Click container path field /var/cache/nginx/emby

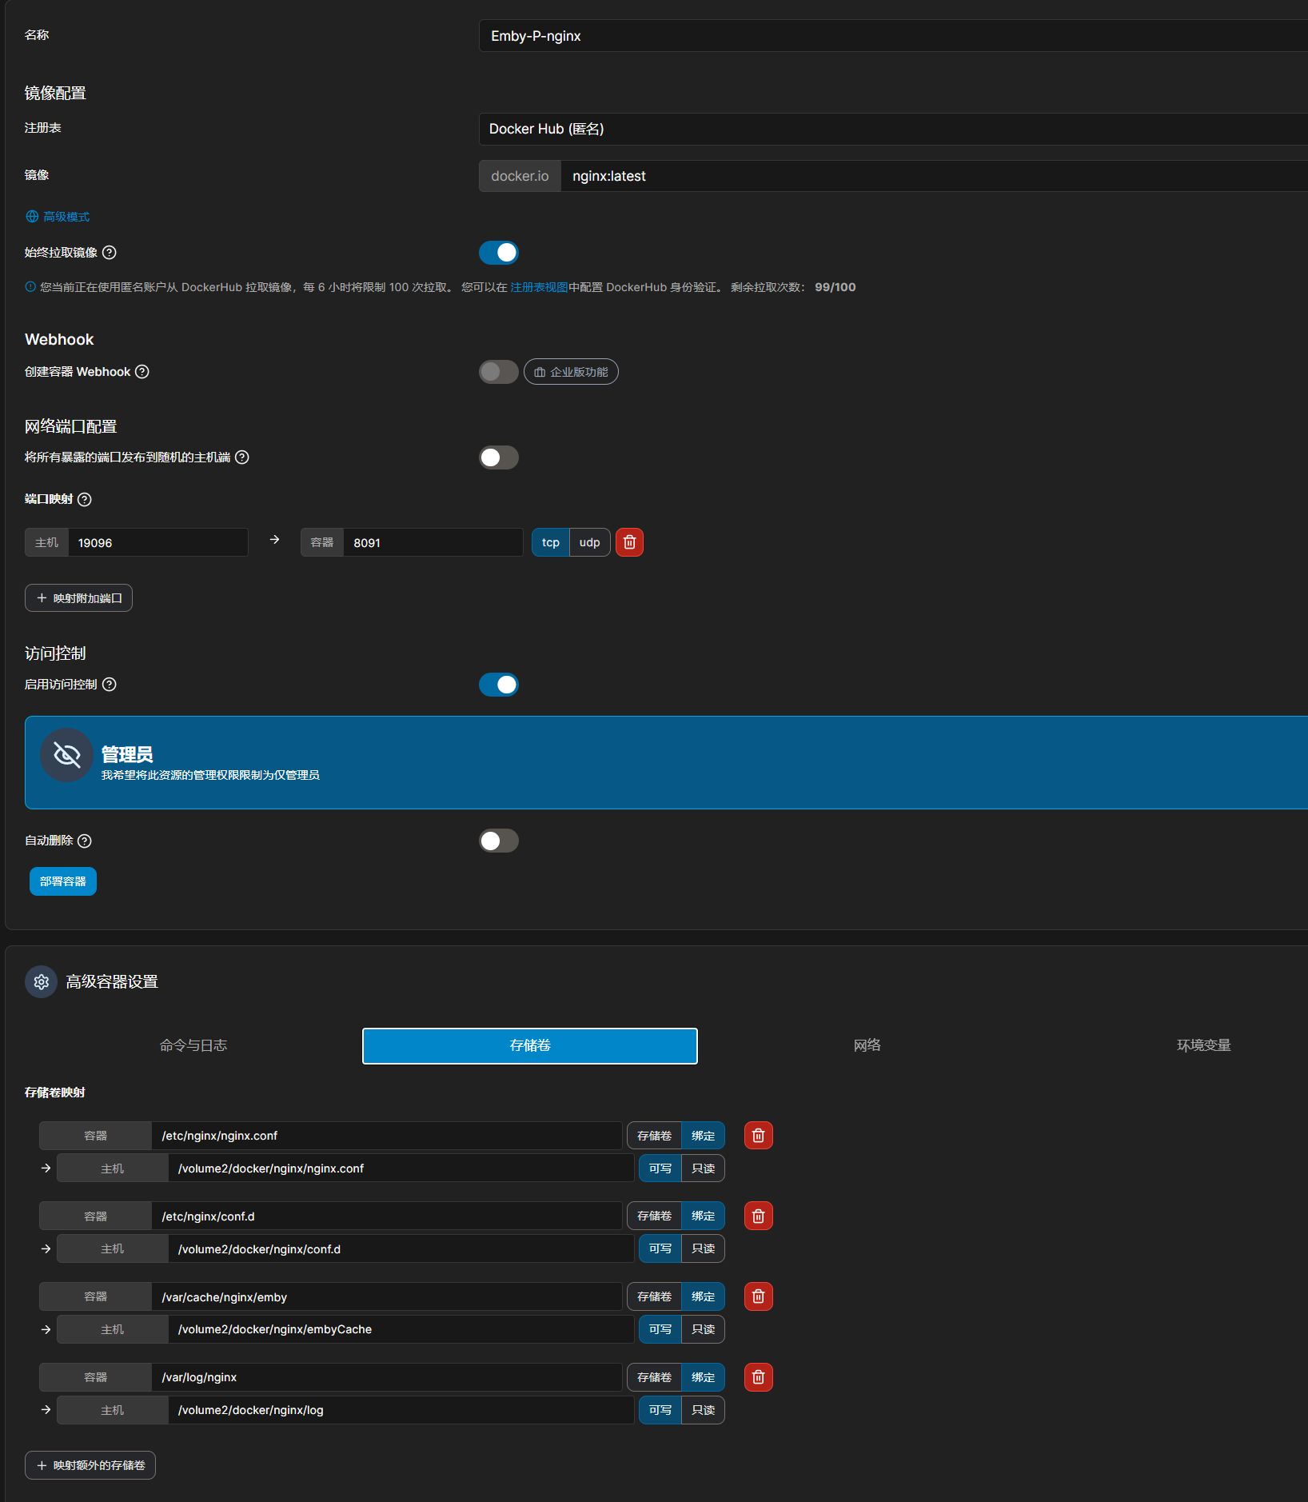pos(386,1297)
